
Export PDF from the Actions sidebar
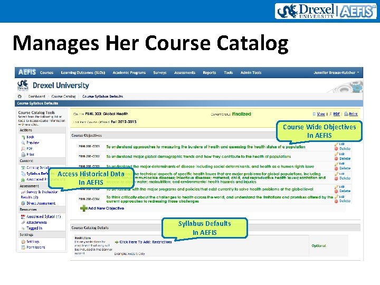click(30, 148)
